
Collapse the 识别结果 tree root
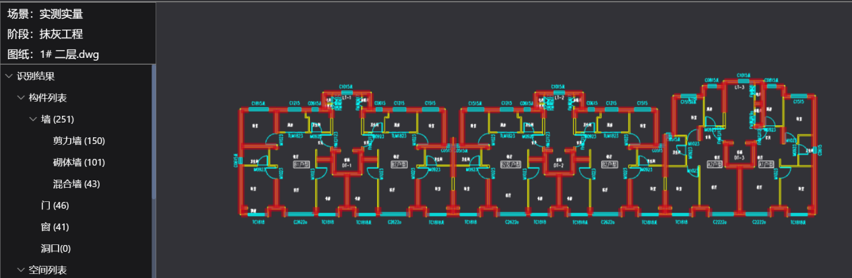coord(9,76)
